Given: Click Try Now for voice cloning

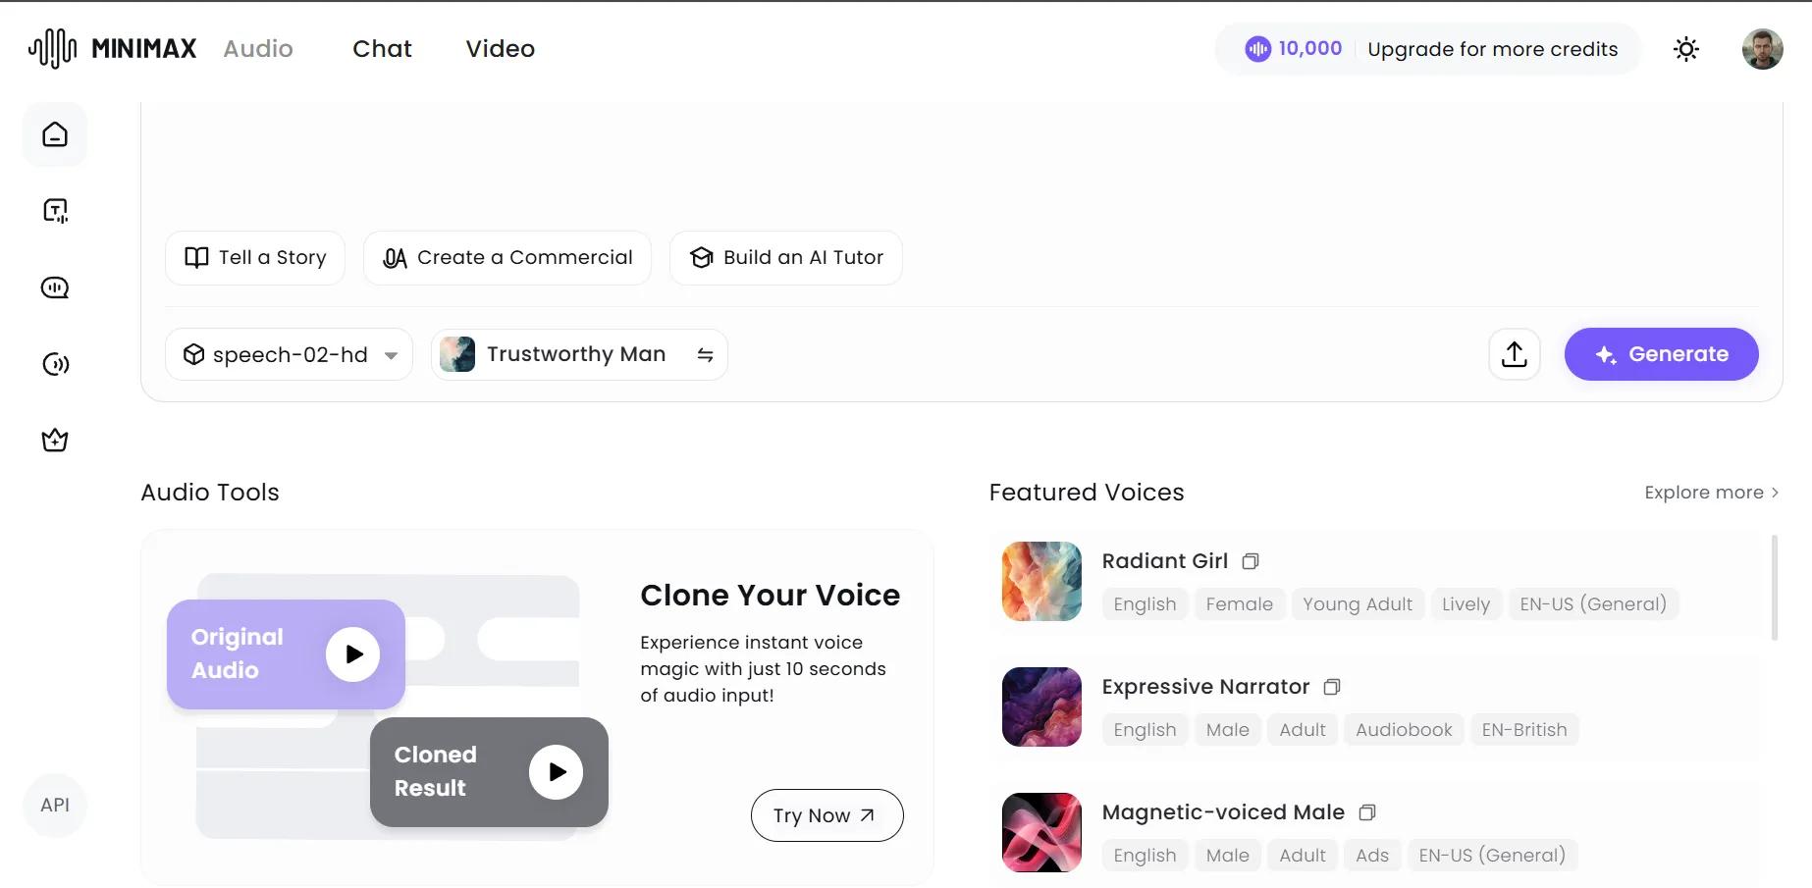Looking at the screenshot, I should click(x=826, y=815).
